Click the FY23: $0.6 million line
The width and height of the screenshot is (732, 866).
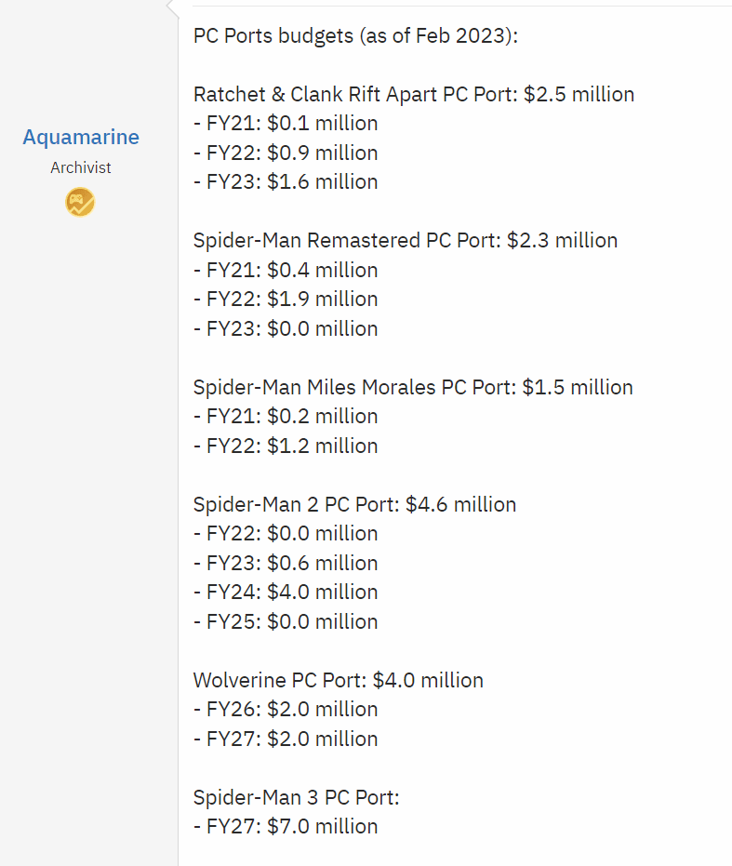point(286,564)
